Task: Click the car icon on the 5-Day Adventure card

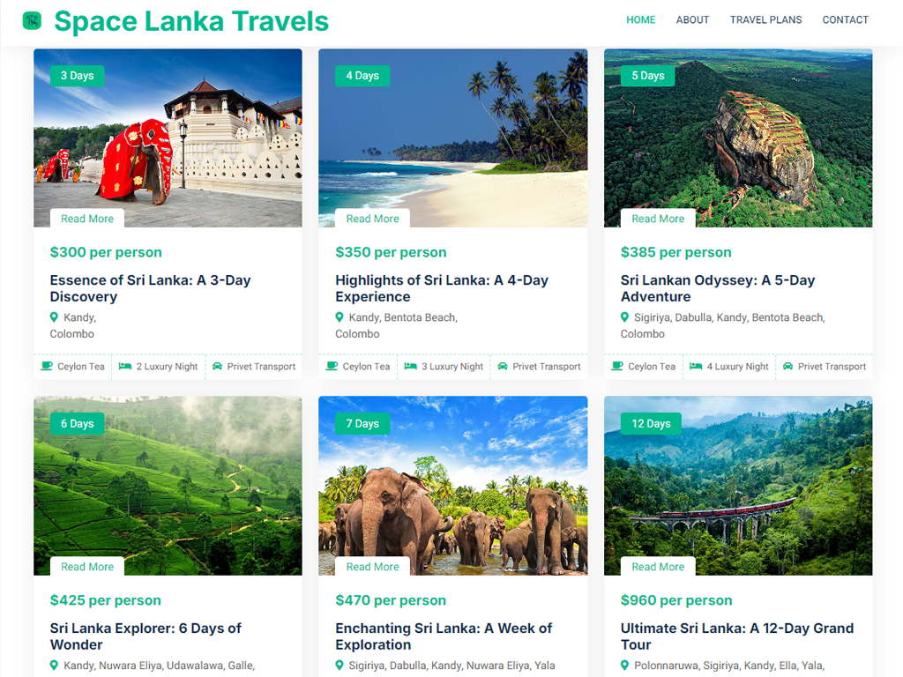Action: (x=787, y=366)
